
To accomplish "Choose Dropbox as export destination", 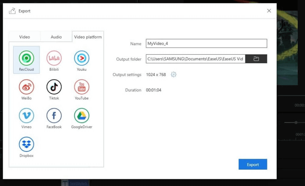I will 27,145.
